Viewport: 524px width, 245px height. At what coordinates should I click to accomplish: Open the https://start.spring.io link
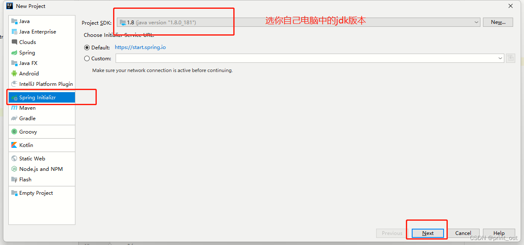click(x=140, y=47)
